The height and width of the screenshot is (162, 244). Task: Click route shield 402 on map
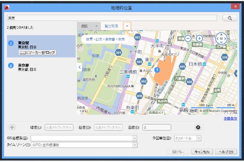(143, 81)
